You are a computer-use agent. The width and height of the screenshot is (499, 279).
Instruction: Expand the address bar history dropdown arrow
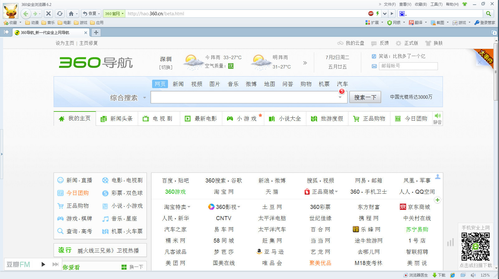coord(385,14)
